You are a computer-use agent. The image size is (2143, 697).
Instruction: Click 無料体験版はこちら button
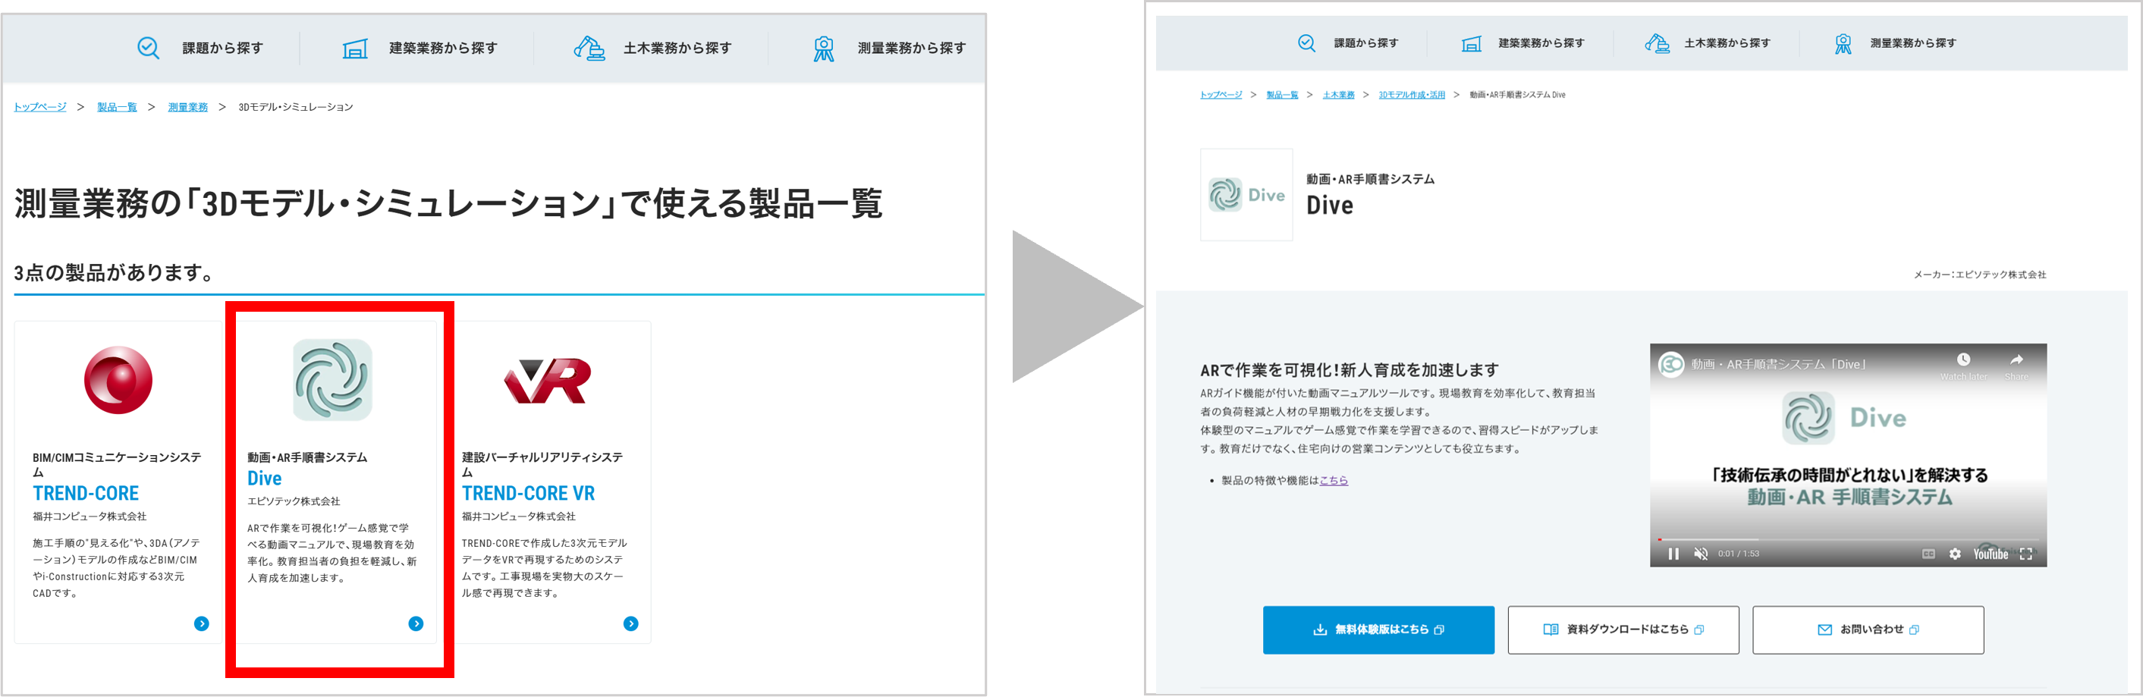(1378, 629)
